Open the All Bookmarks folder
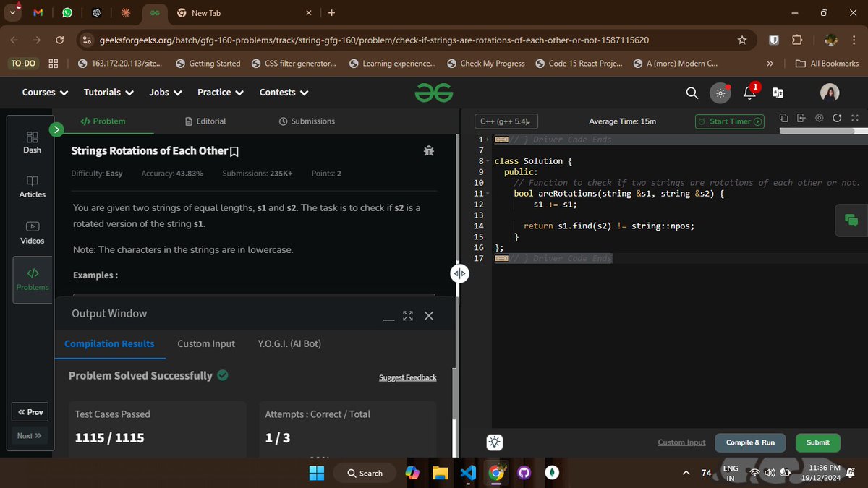The height and width of the screenshot is (488, 868). pyautogui.click(x=827, y=64)
